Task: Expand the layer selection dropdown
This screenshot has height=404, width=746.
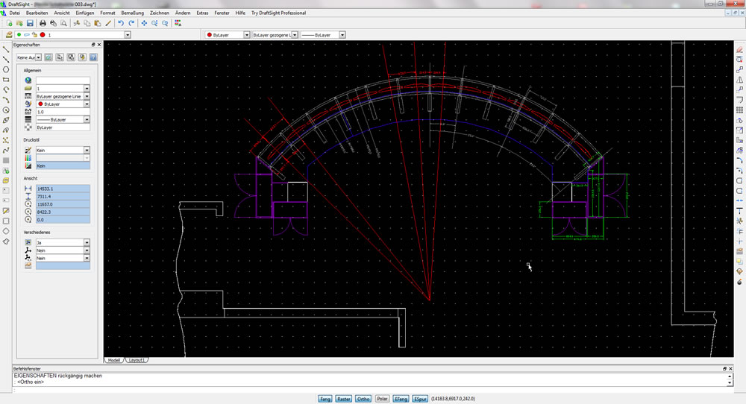Action: pos(128,35)
